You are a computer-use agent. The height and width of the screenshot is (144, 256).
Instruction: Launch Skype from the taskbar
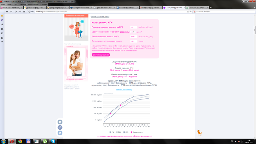pos(53,141)
